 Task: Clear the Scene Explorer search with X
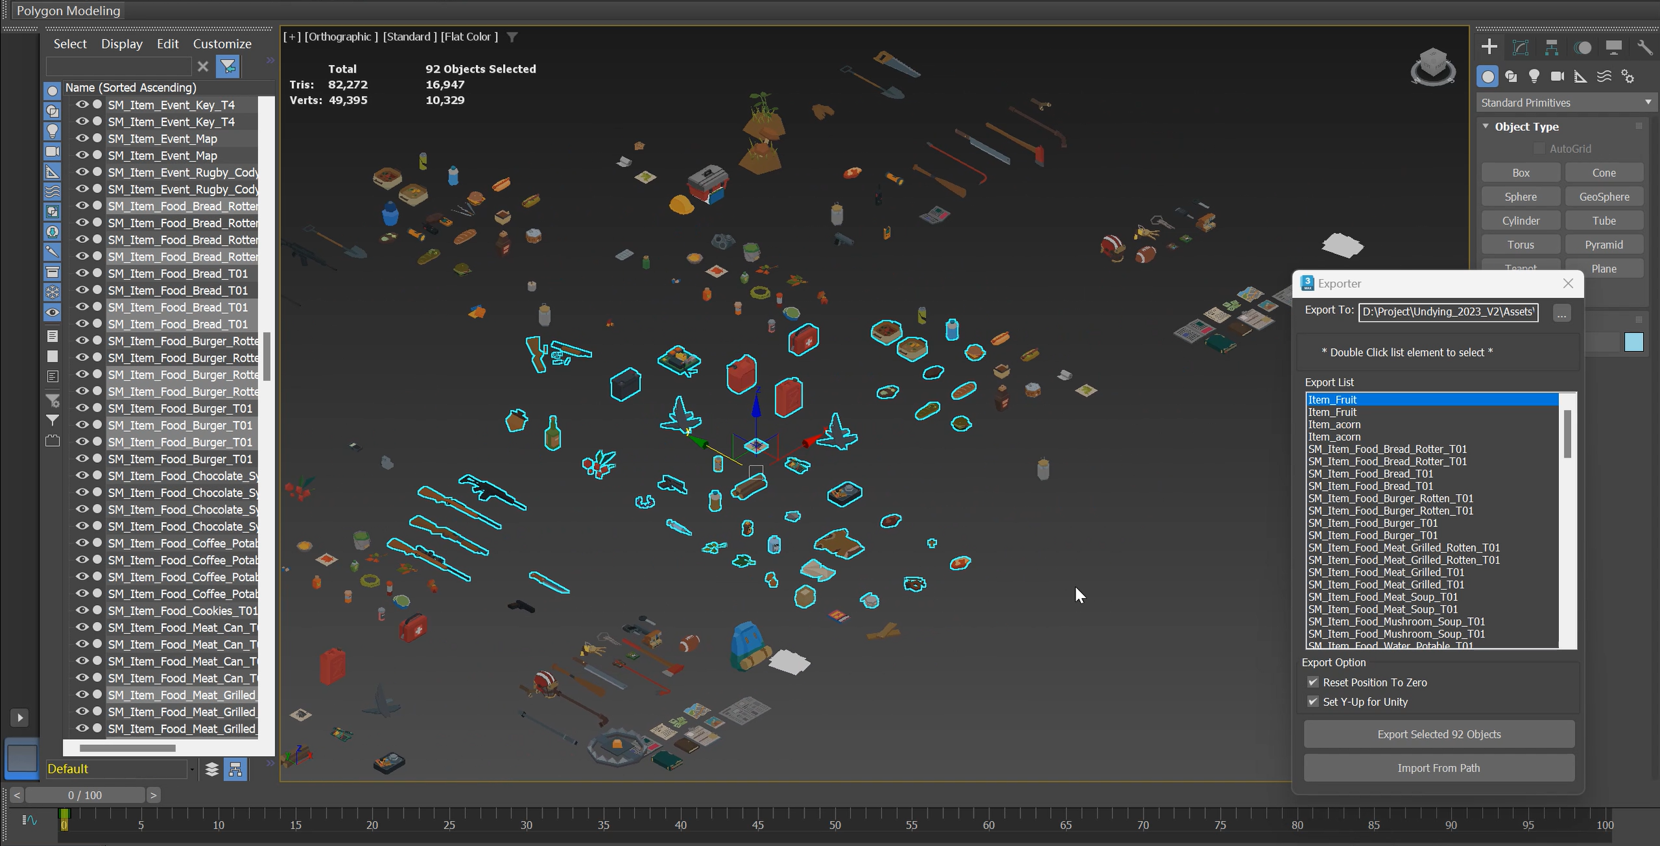[202, 66]
